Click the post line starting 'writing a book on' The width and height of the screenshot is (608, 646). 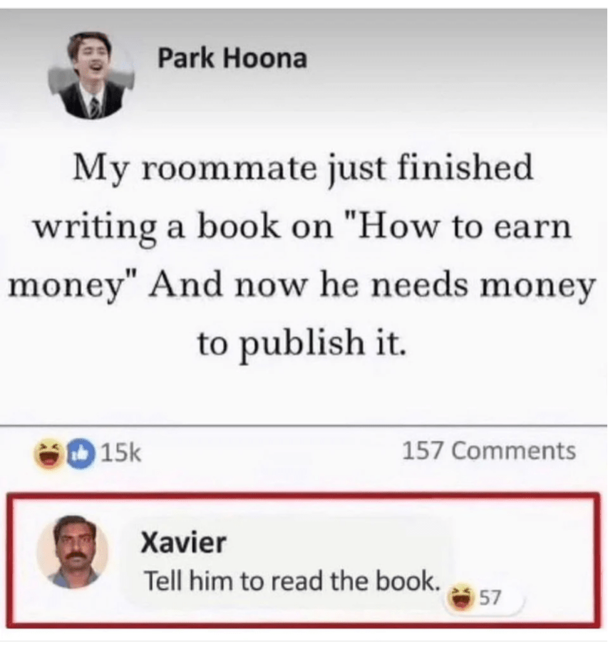tap(303, 229)
